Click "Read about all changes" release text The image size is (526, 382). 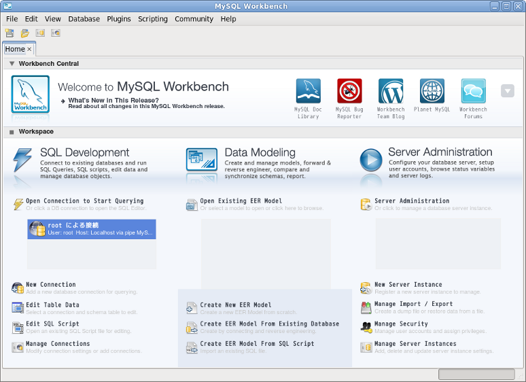pos(146,106)
